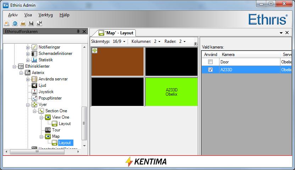
Task: Select the brown layout pane
Action: [118, 62]
